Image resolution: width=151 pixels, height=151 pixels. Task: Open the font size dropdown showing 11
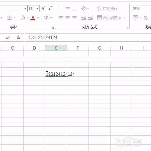click(x=37, y=8)
